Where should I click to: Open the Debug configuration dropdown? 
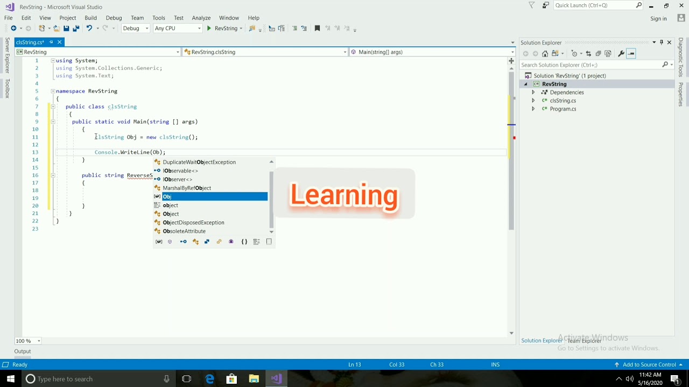point(135,28)
